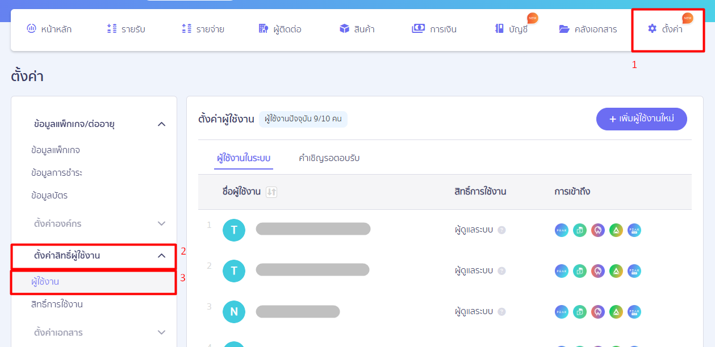Click the PEAK access icon in row 2
This screenshot has height=347, width=715.
click(x=562, y=271)
